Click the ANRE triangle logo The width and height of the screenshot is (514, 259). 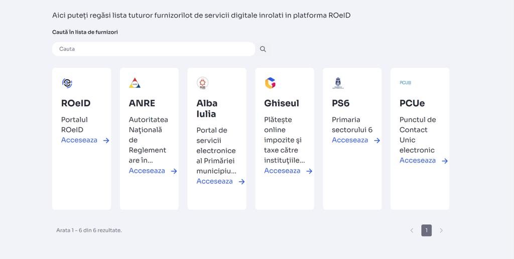135,83
